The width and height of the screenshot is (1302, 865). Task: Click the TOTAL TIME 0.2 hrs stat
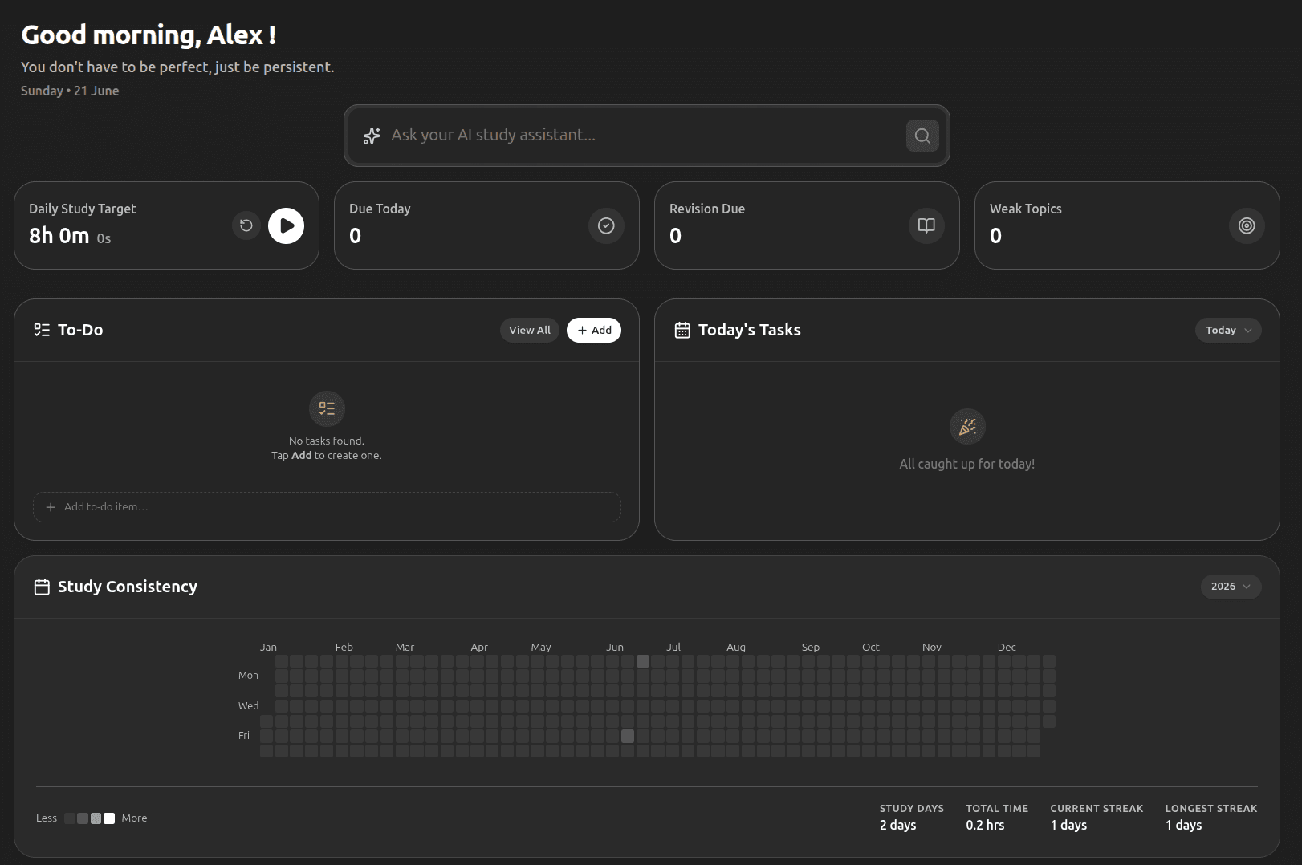[x=997, y=817]
